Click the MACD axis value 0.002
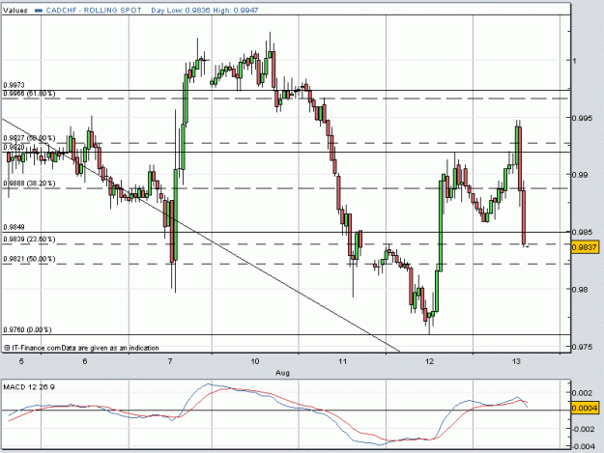This screenshot has width=604, height=453. (583, 392)
